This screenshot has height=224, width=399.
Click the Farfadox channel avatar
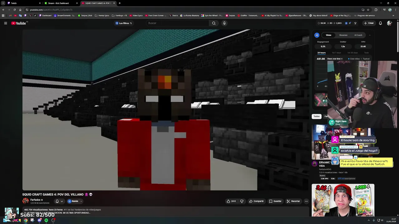coord(26,201)
